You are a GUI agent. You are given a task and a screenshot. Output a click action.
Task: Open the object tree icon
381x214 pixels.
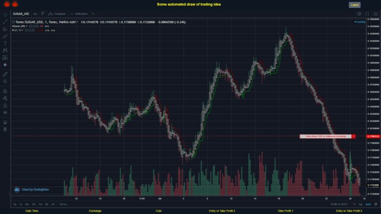coord(5,122)
